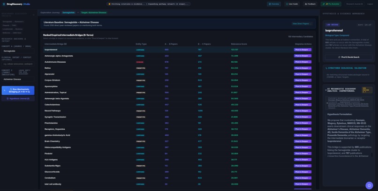The image size is (378, 191).
Task: Pivot & Deepen on Brain Chemistry
Action: tap(302, 141)
